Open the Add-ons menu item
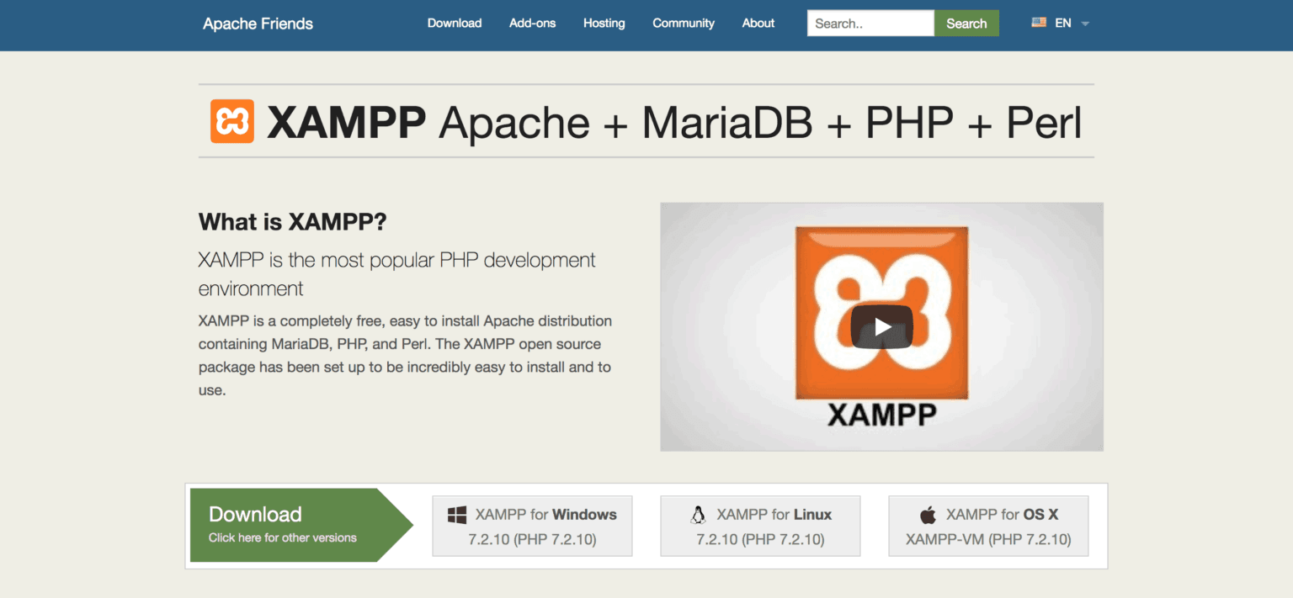The width and height of the screenshot is (1293, 598). click(x=532, y=24)
